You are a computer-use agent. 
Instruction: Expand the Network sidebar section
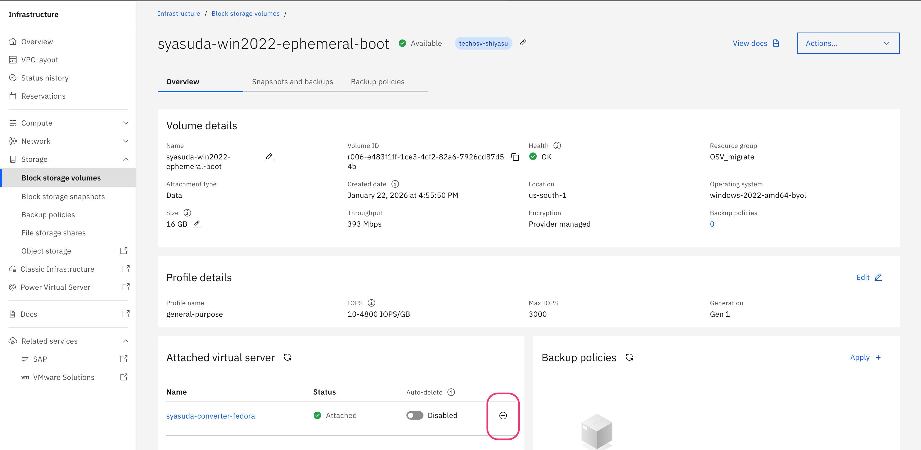click(68, 141)
